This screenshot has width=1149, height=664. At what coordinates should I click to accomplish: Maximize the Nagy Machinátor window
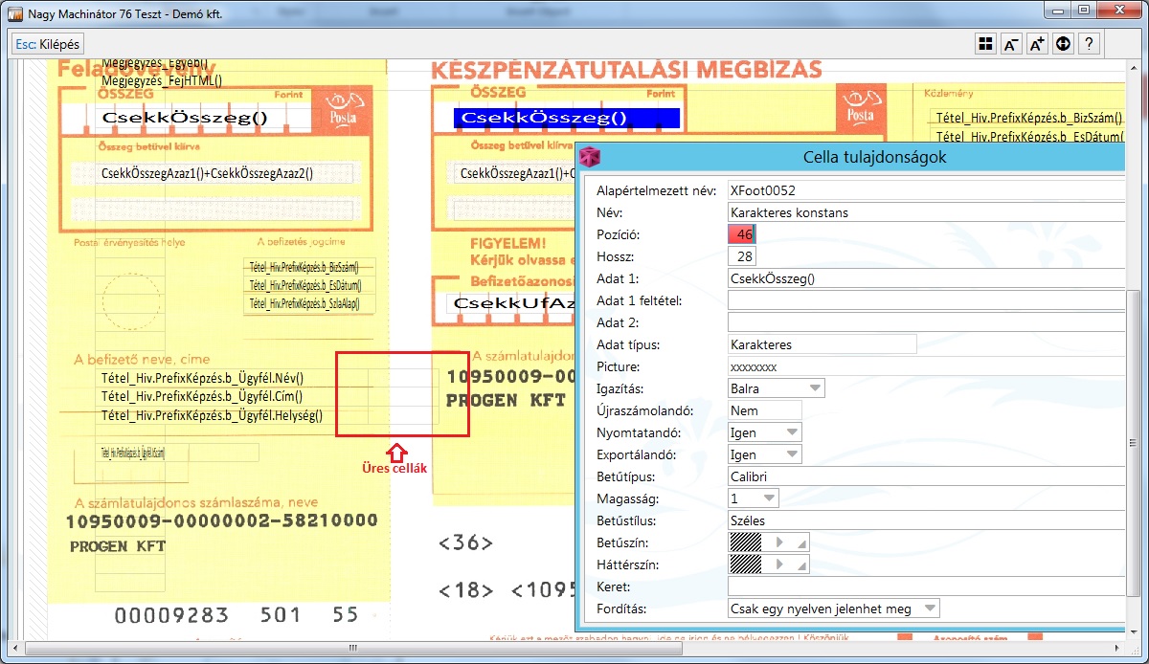click(1083, 10)
